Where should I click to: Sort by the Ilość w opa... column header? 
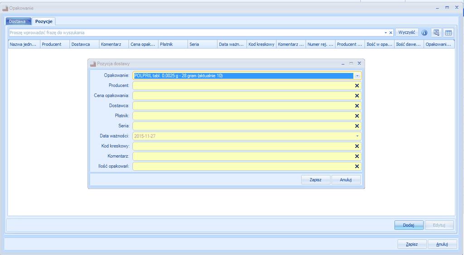click(380, 44)
